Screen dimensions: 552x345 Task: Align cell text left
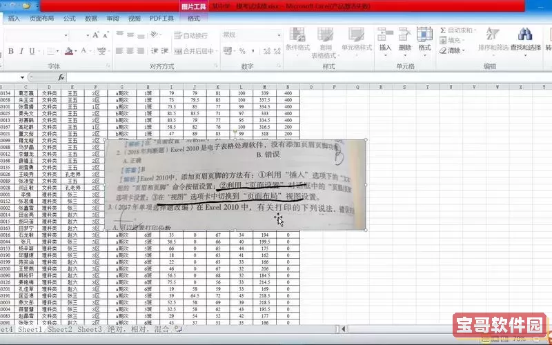120,51
